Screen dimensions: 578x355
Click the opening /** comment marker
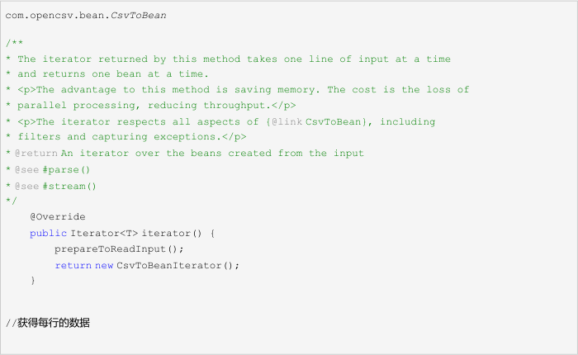click(13, 43)
